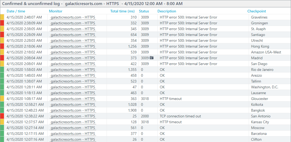Select the 12:48:23 AM Bangkok log row

(x=145, y=110)
